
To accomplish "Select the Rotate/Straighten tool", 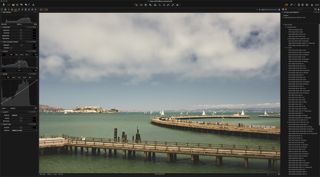I will tap(155, 5).
